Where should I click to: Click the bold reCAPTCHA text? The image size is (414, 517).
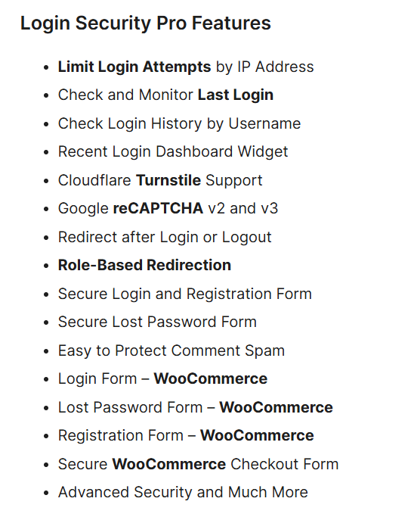click(x=158, y=208)
